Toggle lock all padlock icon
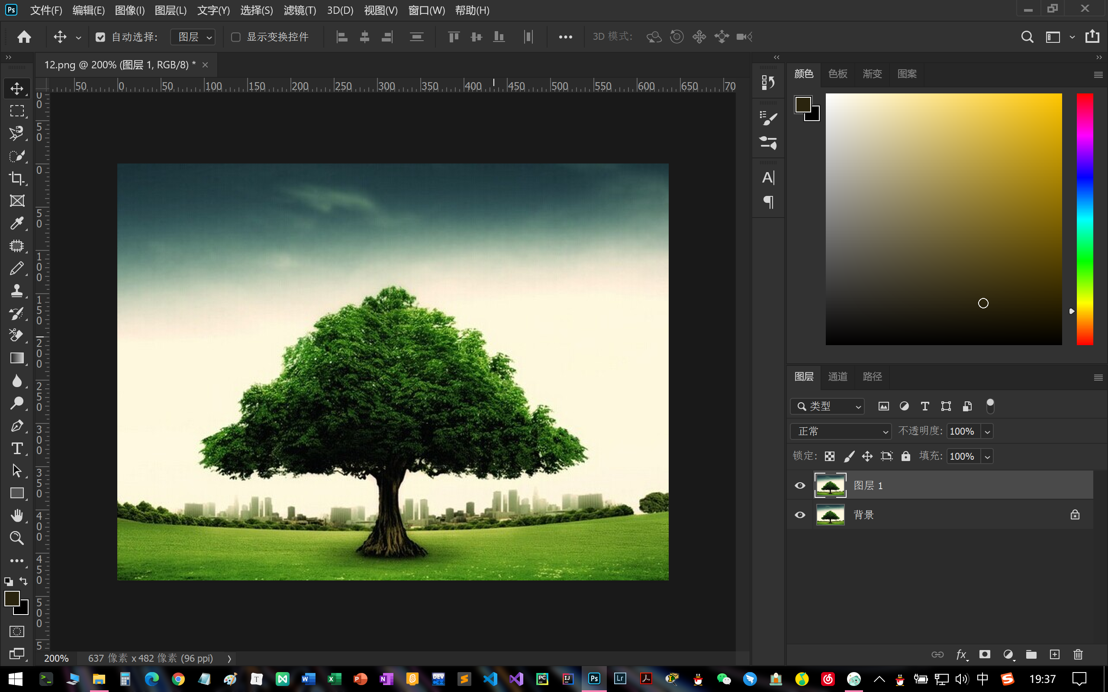Image resolution: width=1108 pixels, height=692 pixels. click(x=905, y=456)
